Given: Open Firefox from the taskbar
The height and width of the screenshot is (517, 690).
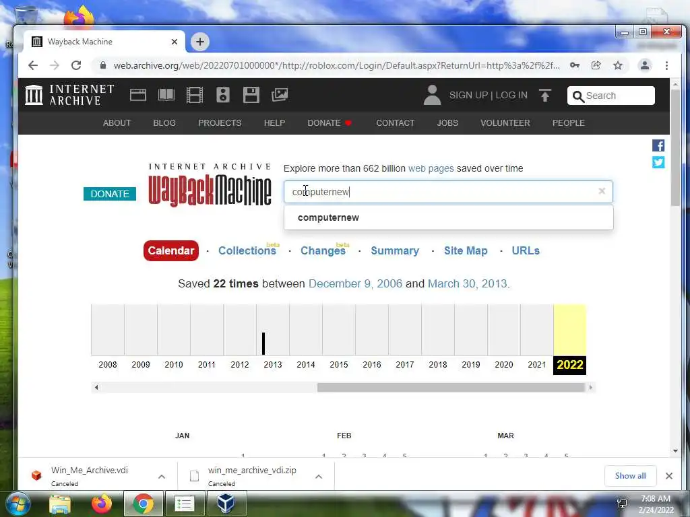Looking at the screenshot, I should [101, 504].
